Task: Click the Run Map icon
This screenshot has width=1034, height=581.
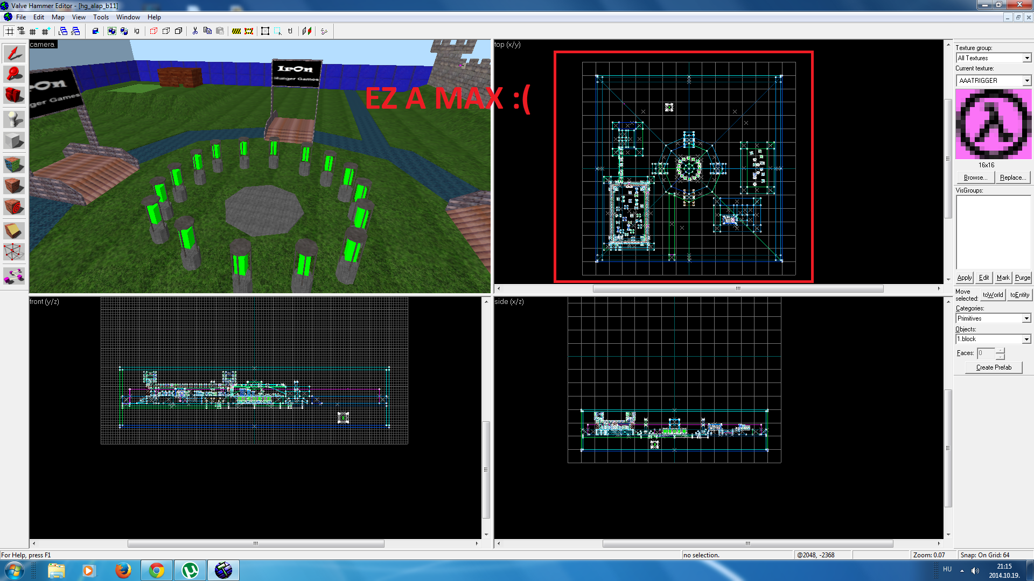Action: point(324,31)
